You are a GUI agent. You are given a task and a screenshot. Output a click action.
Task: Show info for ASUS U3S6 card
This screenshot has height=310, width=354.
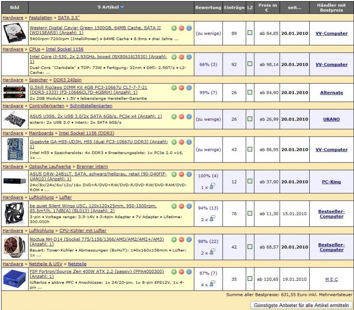(189, 116)
